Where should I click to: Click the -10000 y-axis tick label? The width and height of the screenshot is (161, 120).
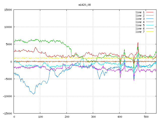coord(7,96)
